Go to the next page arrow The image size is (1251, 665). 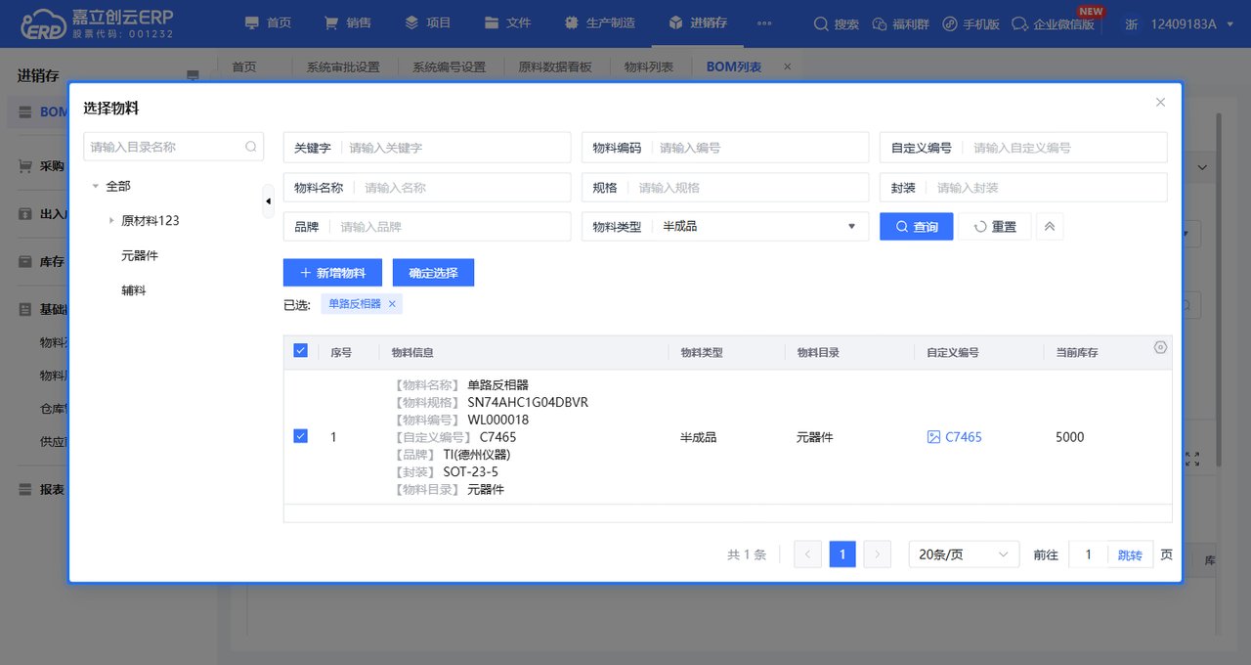click(x=878, y=554)
